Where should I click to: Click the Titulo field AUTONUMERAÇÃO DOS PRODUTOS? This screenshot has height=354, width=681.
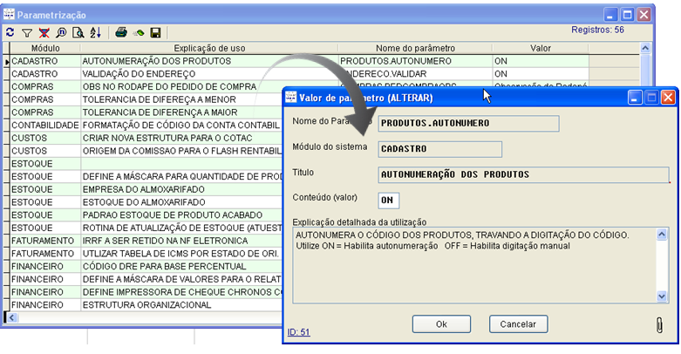click(523, 174)
